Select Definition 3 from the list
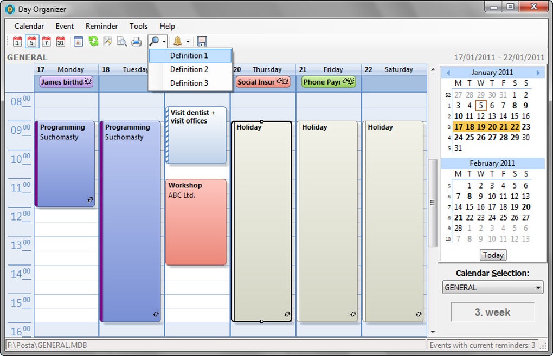Image resolution: width=553 pixels, height=356 pixels. tap(189, 82)
